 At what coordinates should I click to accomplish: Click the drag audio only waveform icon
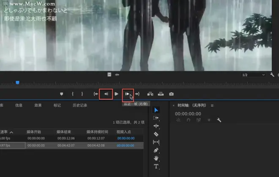click(117, 75)
